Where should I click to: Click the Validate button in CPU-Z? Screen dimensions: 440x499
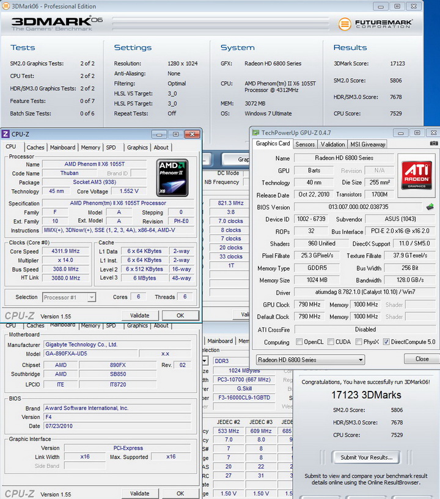point(139,315)
